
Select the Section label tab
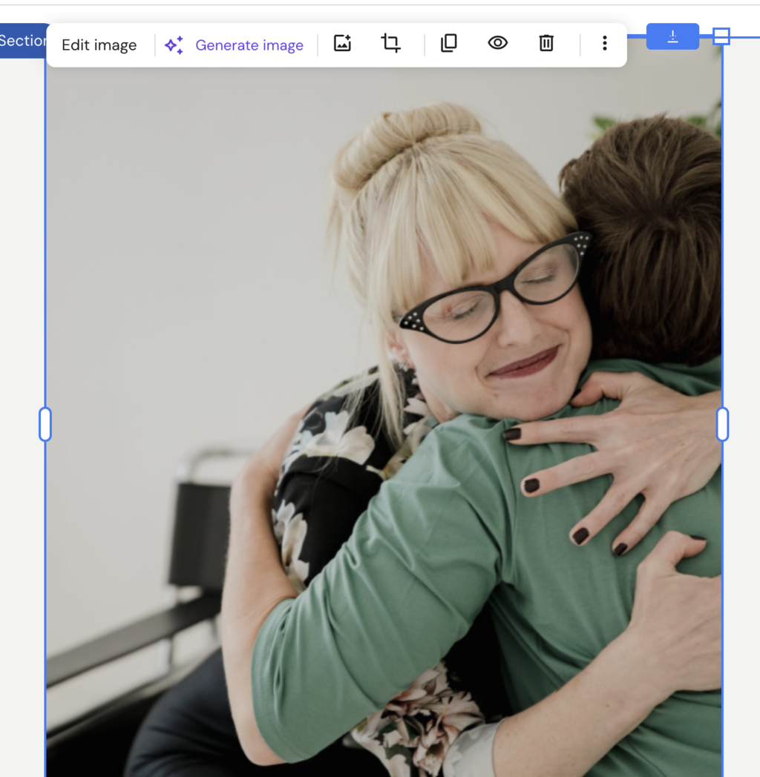23,41
